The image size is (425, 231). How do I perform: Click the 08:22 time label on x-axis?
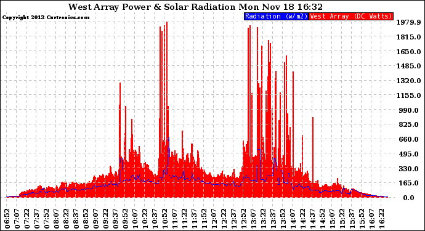[67, 219]
